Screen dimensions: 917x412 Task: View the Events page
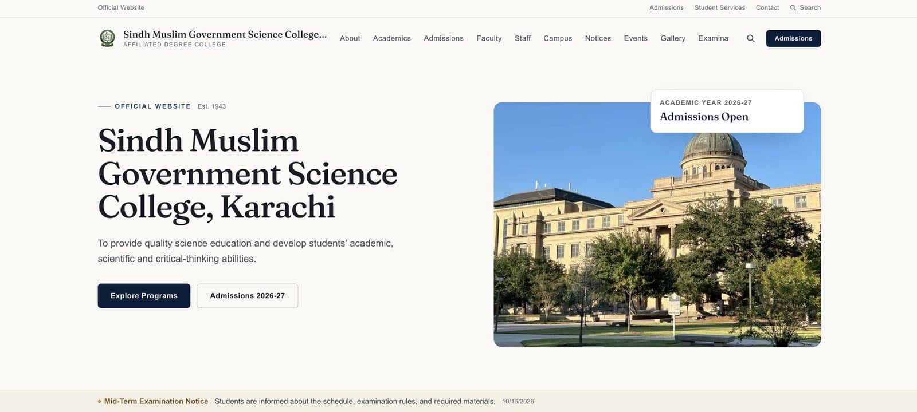(x=636, y=38)
